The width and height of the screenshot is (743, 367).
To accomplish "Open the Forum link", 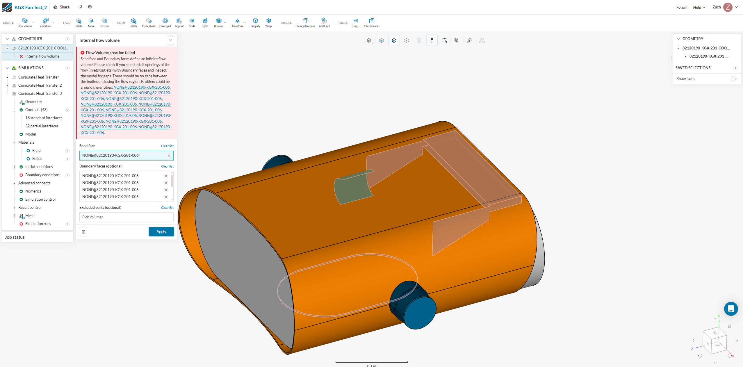I will coord(681,7).
